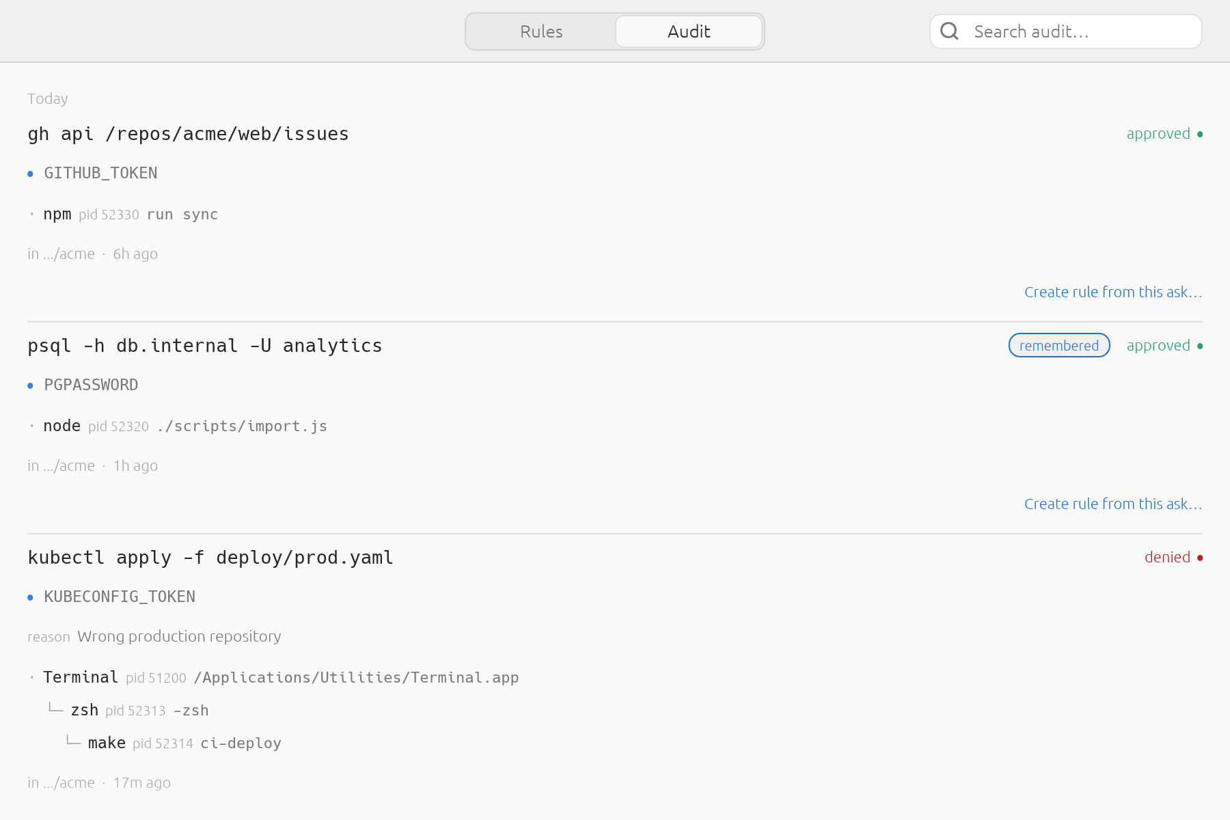
Task: Click pid 52330 label
Action: tap(109, 215)
